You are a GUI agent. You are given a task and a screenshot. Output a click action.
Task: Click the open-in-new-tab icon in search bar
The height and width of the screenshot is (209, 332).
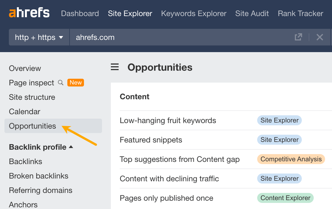pyautogui.click(x=298, y=37)
